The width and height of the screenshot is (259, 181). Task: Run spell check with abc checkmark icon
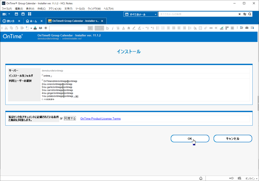222,28
